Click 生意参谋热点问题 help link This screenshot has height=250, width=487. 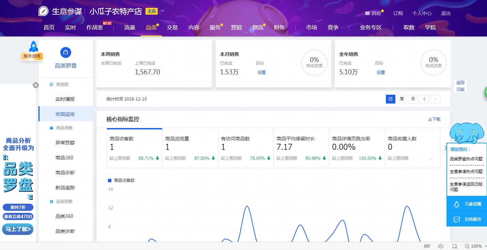466,171
